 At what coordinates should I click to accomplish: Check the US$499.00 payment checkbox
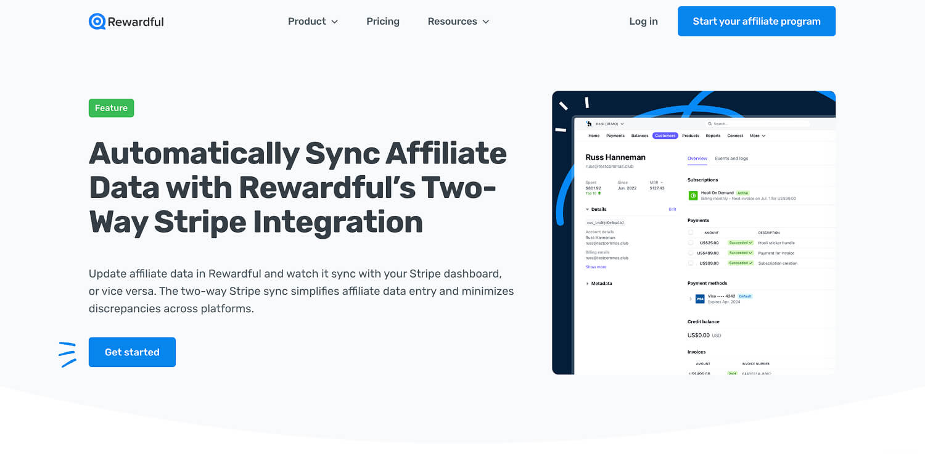click(691, 253)
